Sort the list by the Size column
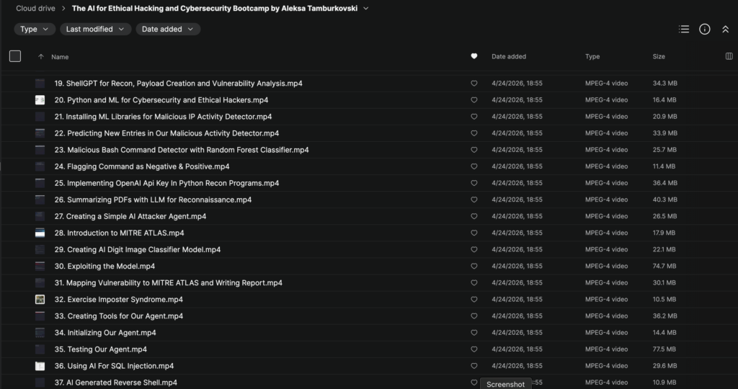Image resolution: width=738 pixels, height=389 pixels. (659, 56)
